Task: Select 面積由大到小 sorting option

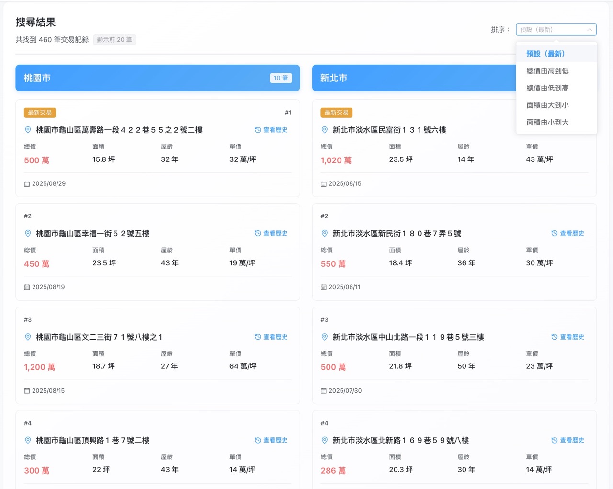Action: [546, 105]
